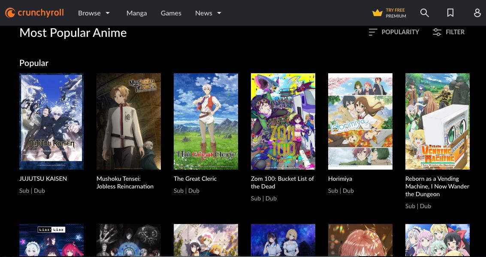Click the JUJUTSU KAISEN title link
486x257 pixels.
[43, 179]
